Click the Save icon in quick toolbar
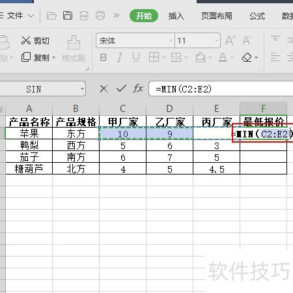293x293 pixels. (x=68, y=16)
